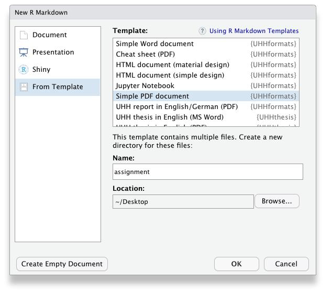Select HTML document (material design) template

tap(172, 65)
